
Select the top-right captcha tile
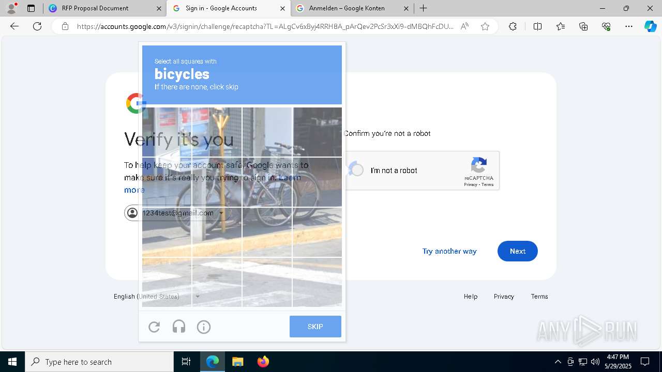tap(318, 132)
